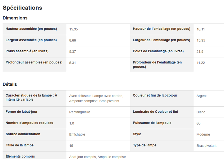Click the Éléments compris label

pyautogui.click(x=20, y=156)
